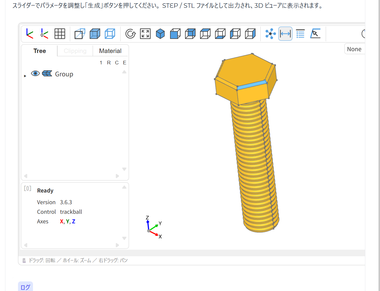380x291 pixels.
Task: Toggle the coordinate axes display icon
Action: coord(29,34)
